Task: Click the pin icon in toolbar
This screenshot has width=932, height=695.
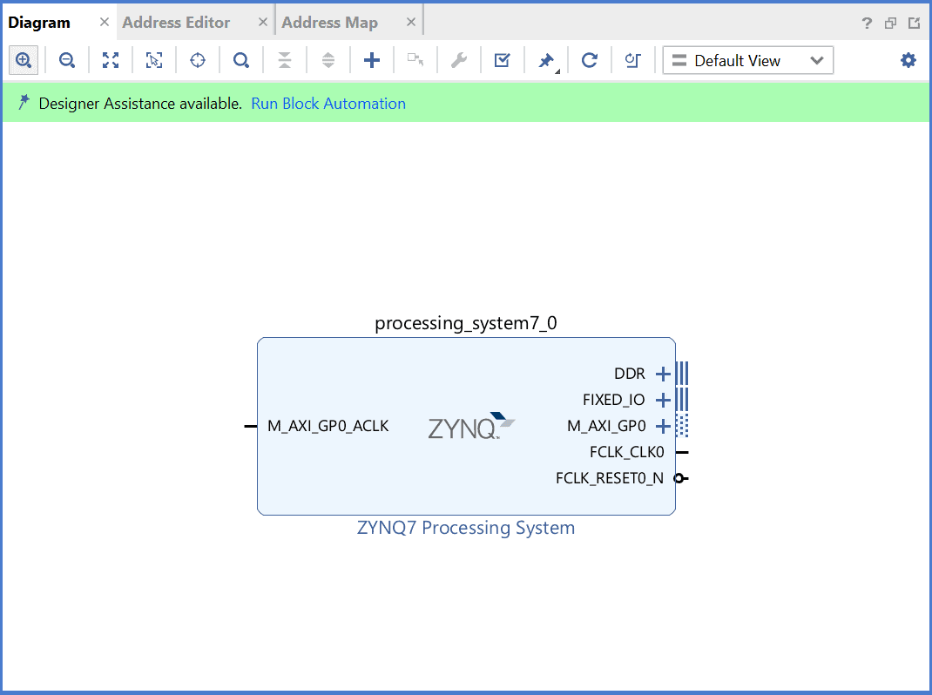Action: 546,60
